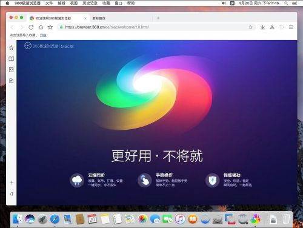The image size is (303, 228).
Task: Click the star icon beside home button
Action: coord(50,27)
